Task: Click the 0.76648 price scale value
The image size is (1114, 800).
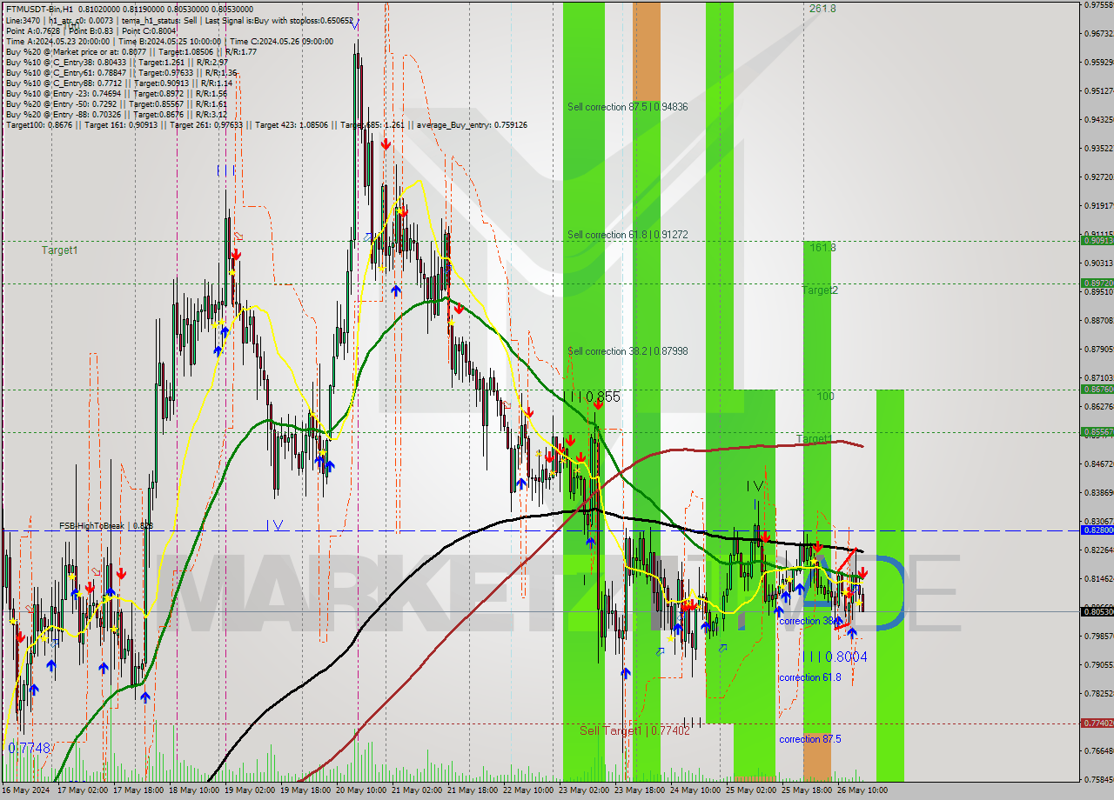Action: (1097, 750)
